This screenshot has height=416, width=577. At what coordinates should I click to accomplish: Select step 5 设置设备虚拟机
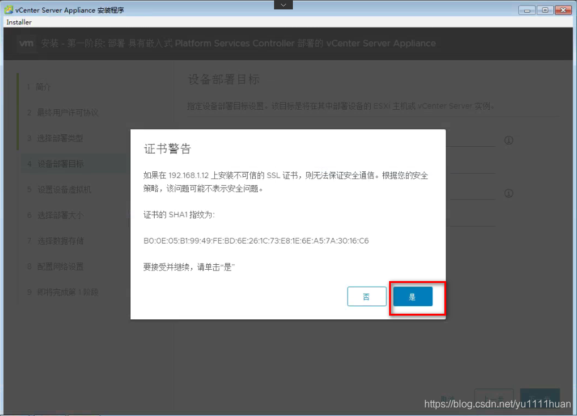click(59, 189)
